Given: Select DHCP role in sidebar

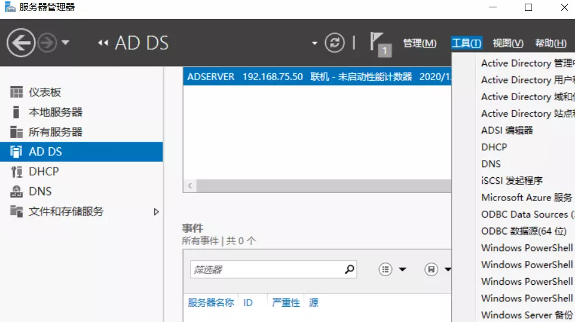Looking at the screenshot, I should 43,172.
